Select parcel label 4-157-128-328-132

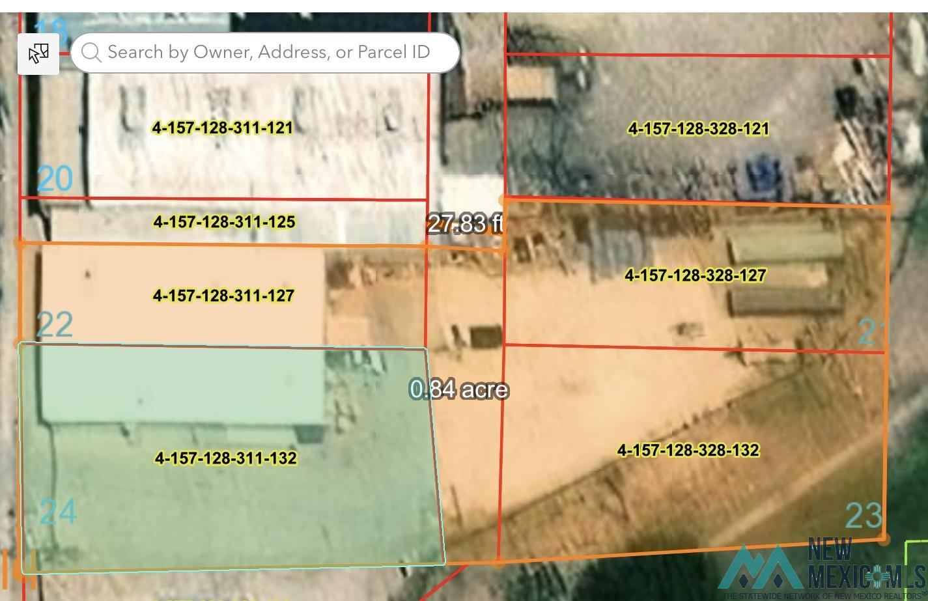pyautogui.click(x=688, y=450)
